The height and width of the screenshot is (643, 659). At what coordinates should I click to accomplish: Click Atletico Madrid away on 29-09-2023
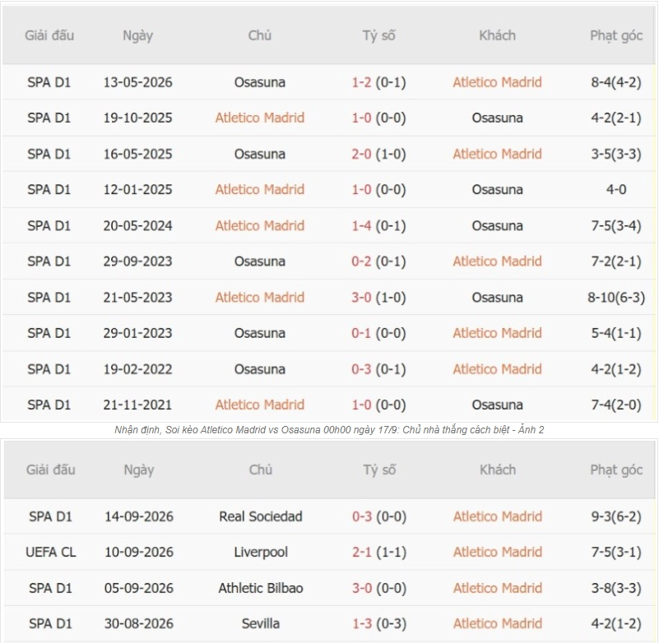pyautogui.click(x=497, y=261)
